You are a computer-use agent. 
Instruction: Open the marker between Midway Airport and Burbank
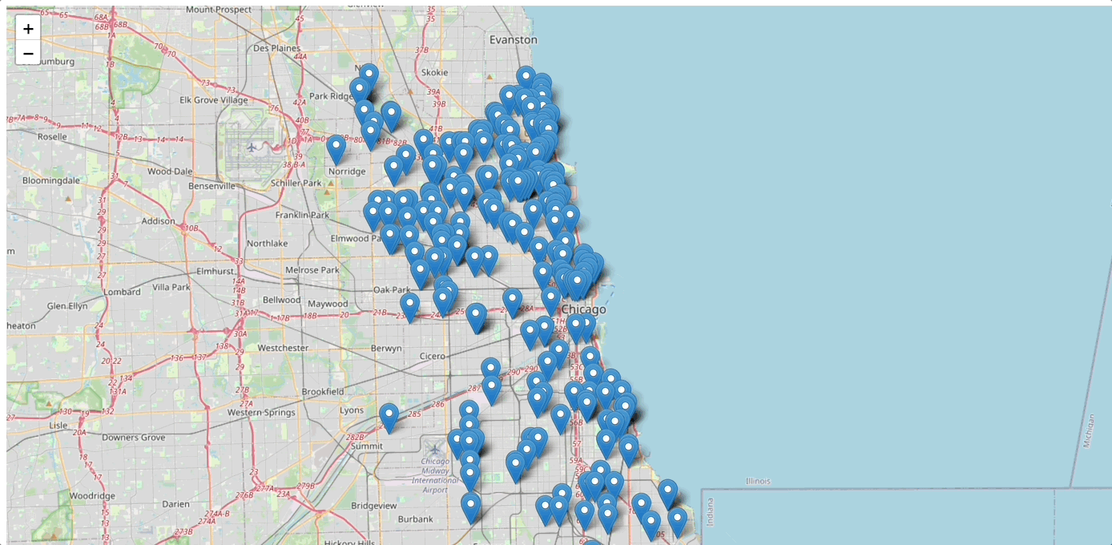tap(471, 507)
